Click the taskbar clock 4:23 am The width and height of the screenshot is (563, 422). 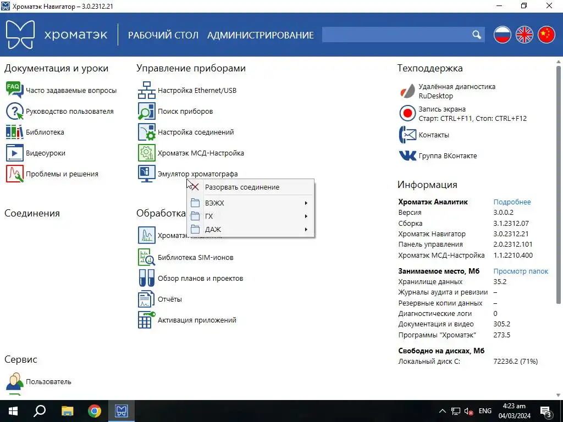514,406
